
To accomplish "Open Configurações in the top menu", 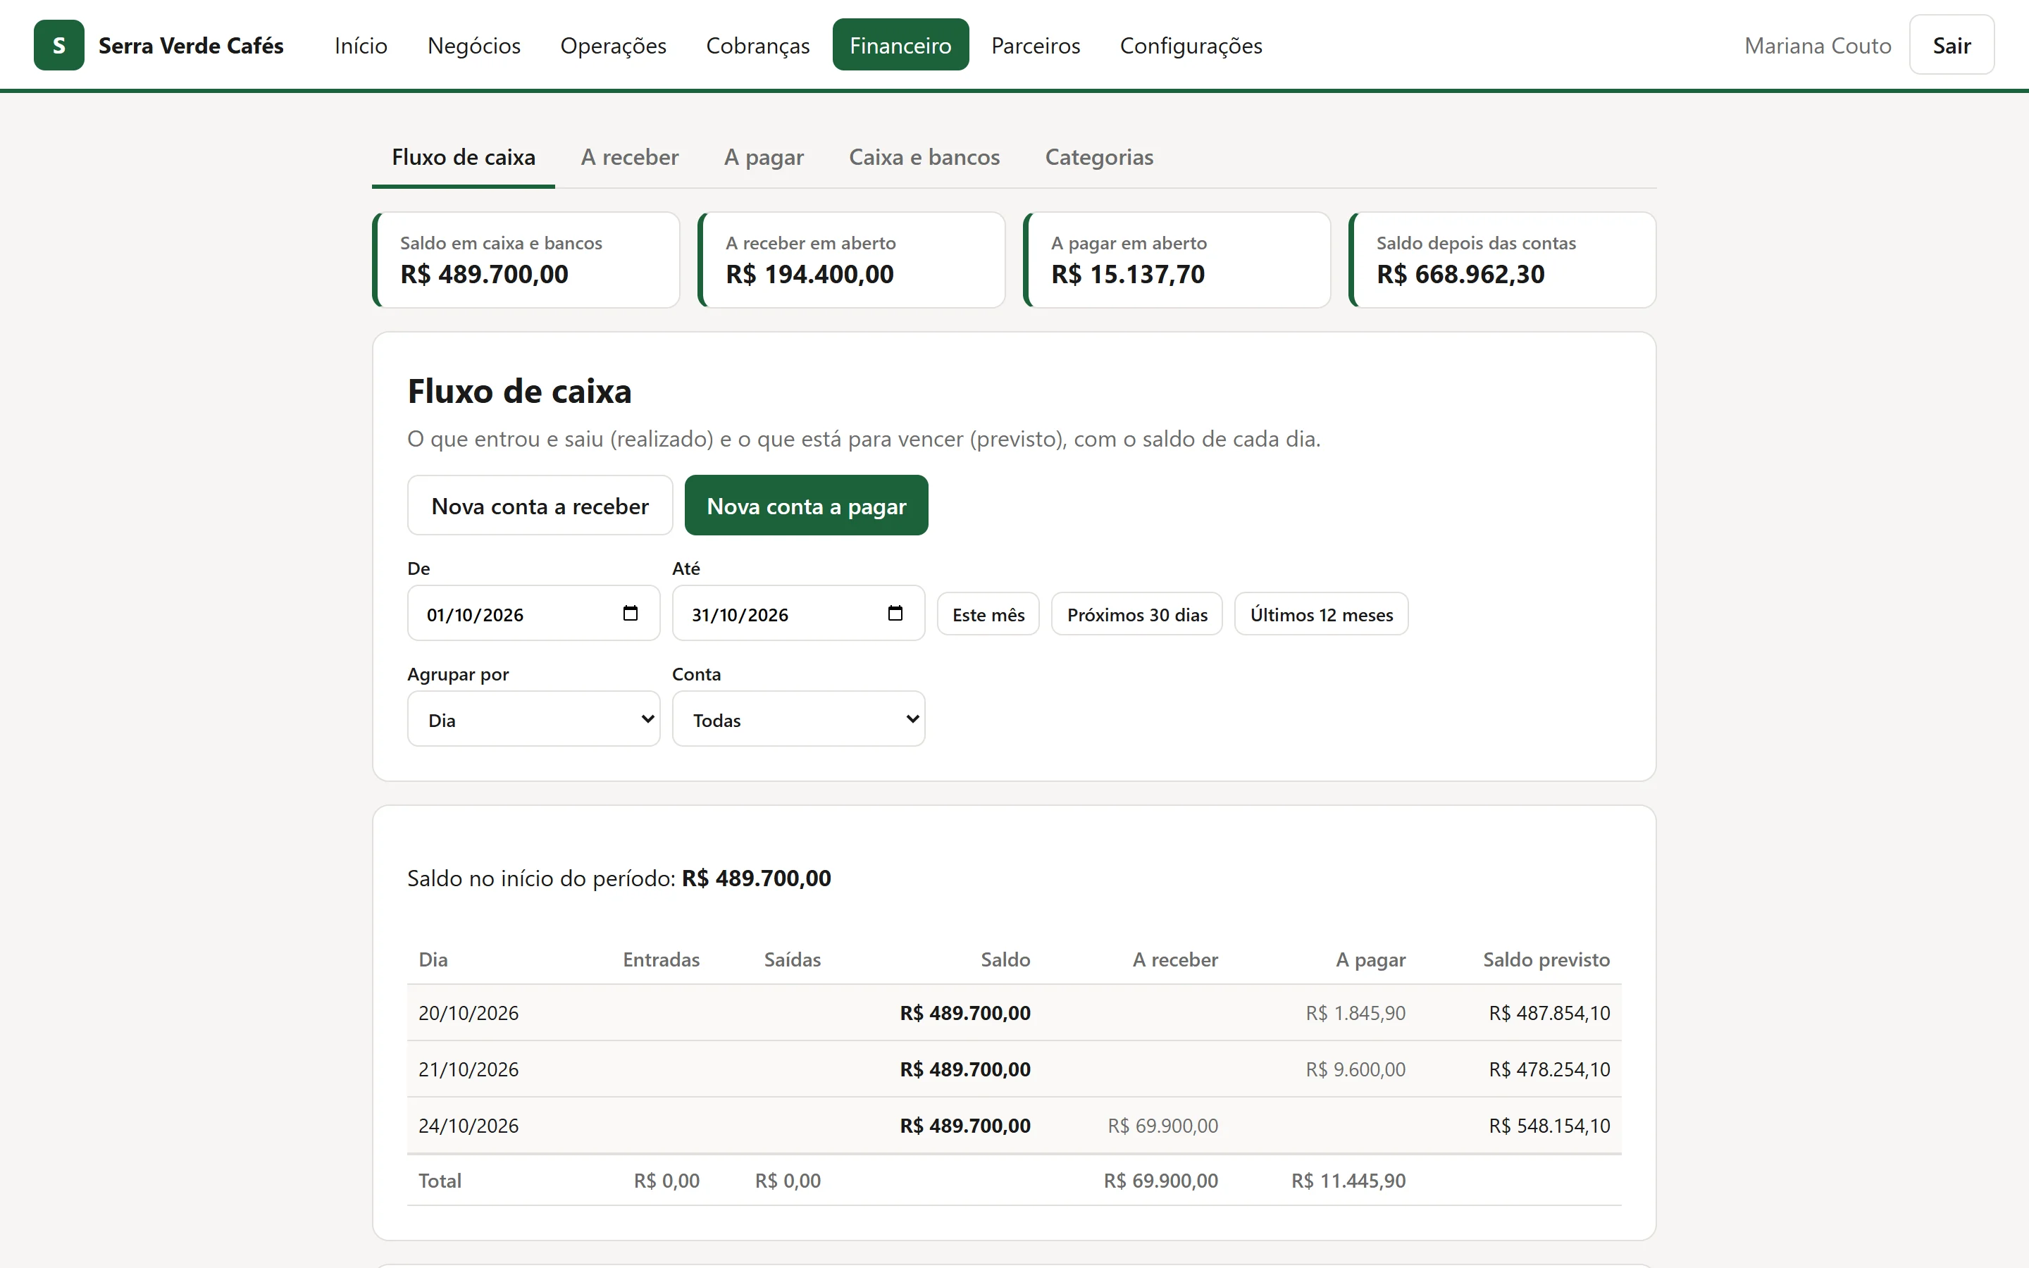I will click(x=1191, y=45).
